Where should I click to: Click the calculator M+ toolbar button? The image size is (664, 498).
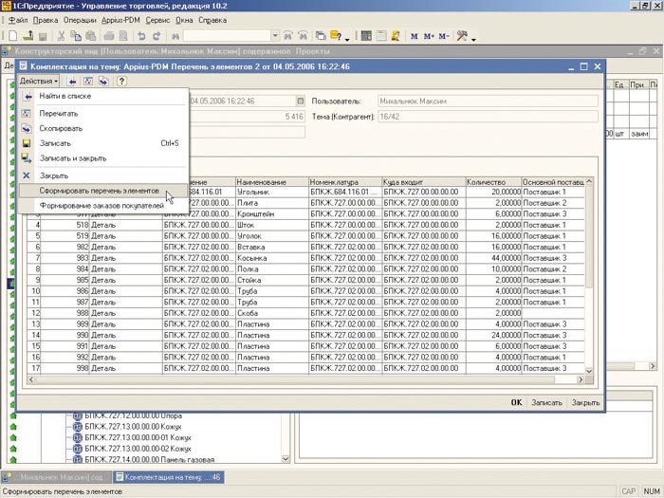(430, 36)
